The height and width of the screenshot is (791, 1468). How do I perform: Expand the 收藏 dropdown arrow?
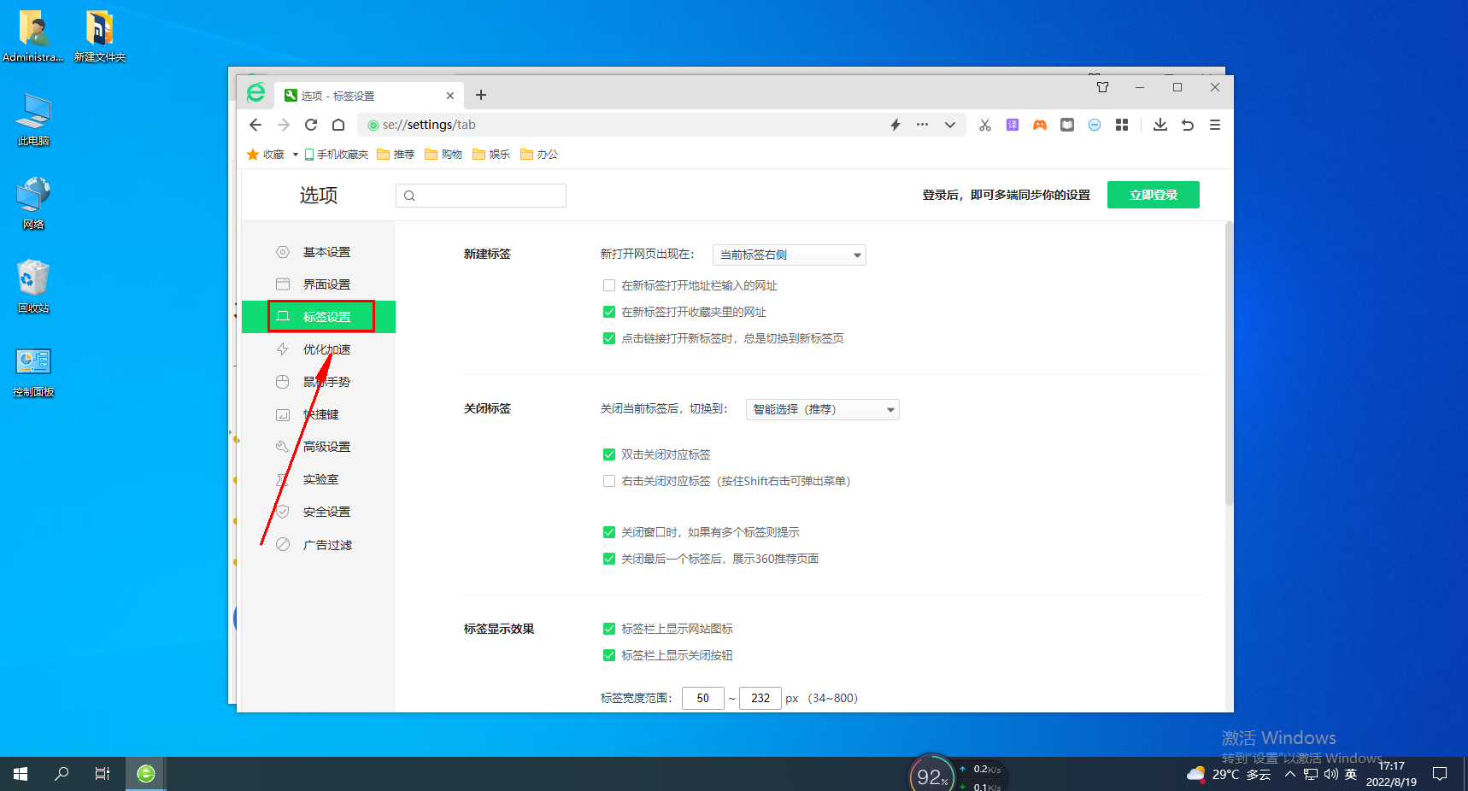(x=296, y=155)
